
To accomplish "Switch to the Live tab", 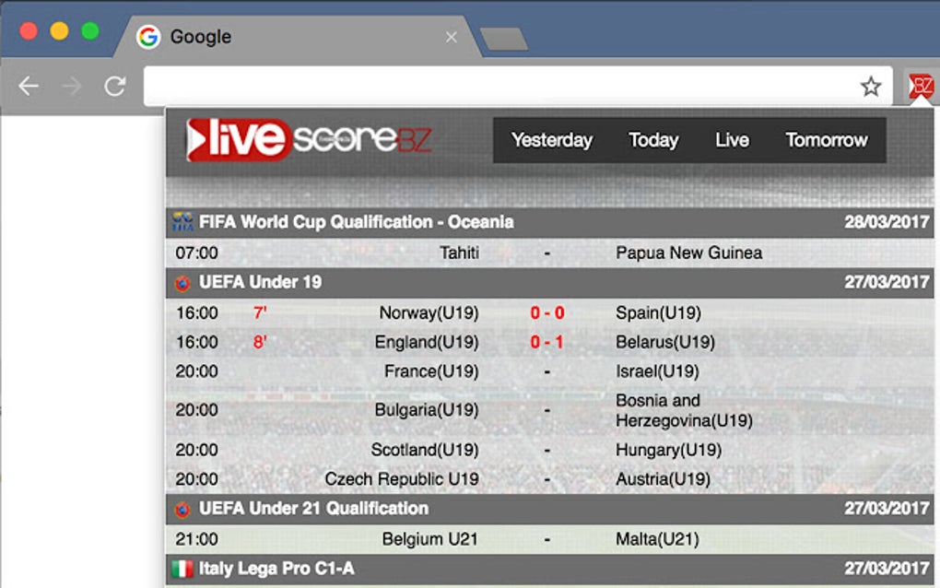I will 732,139.
